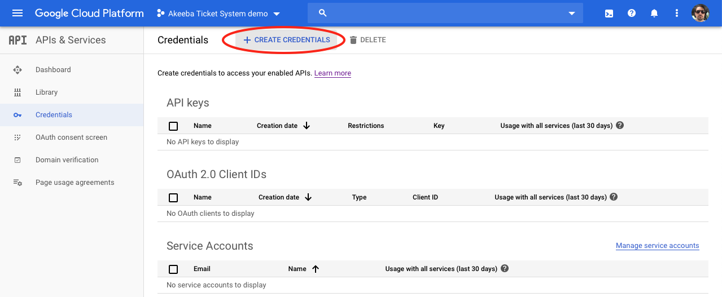Select all API keys checkbox
Image resolution: width=722 pixels, height=297 pixels.
[x=173, y=126]
